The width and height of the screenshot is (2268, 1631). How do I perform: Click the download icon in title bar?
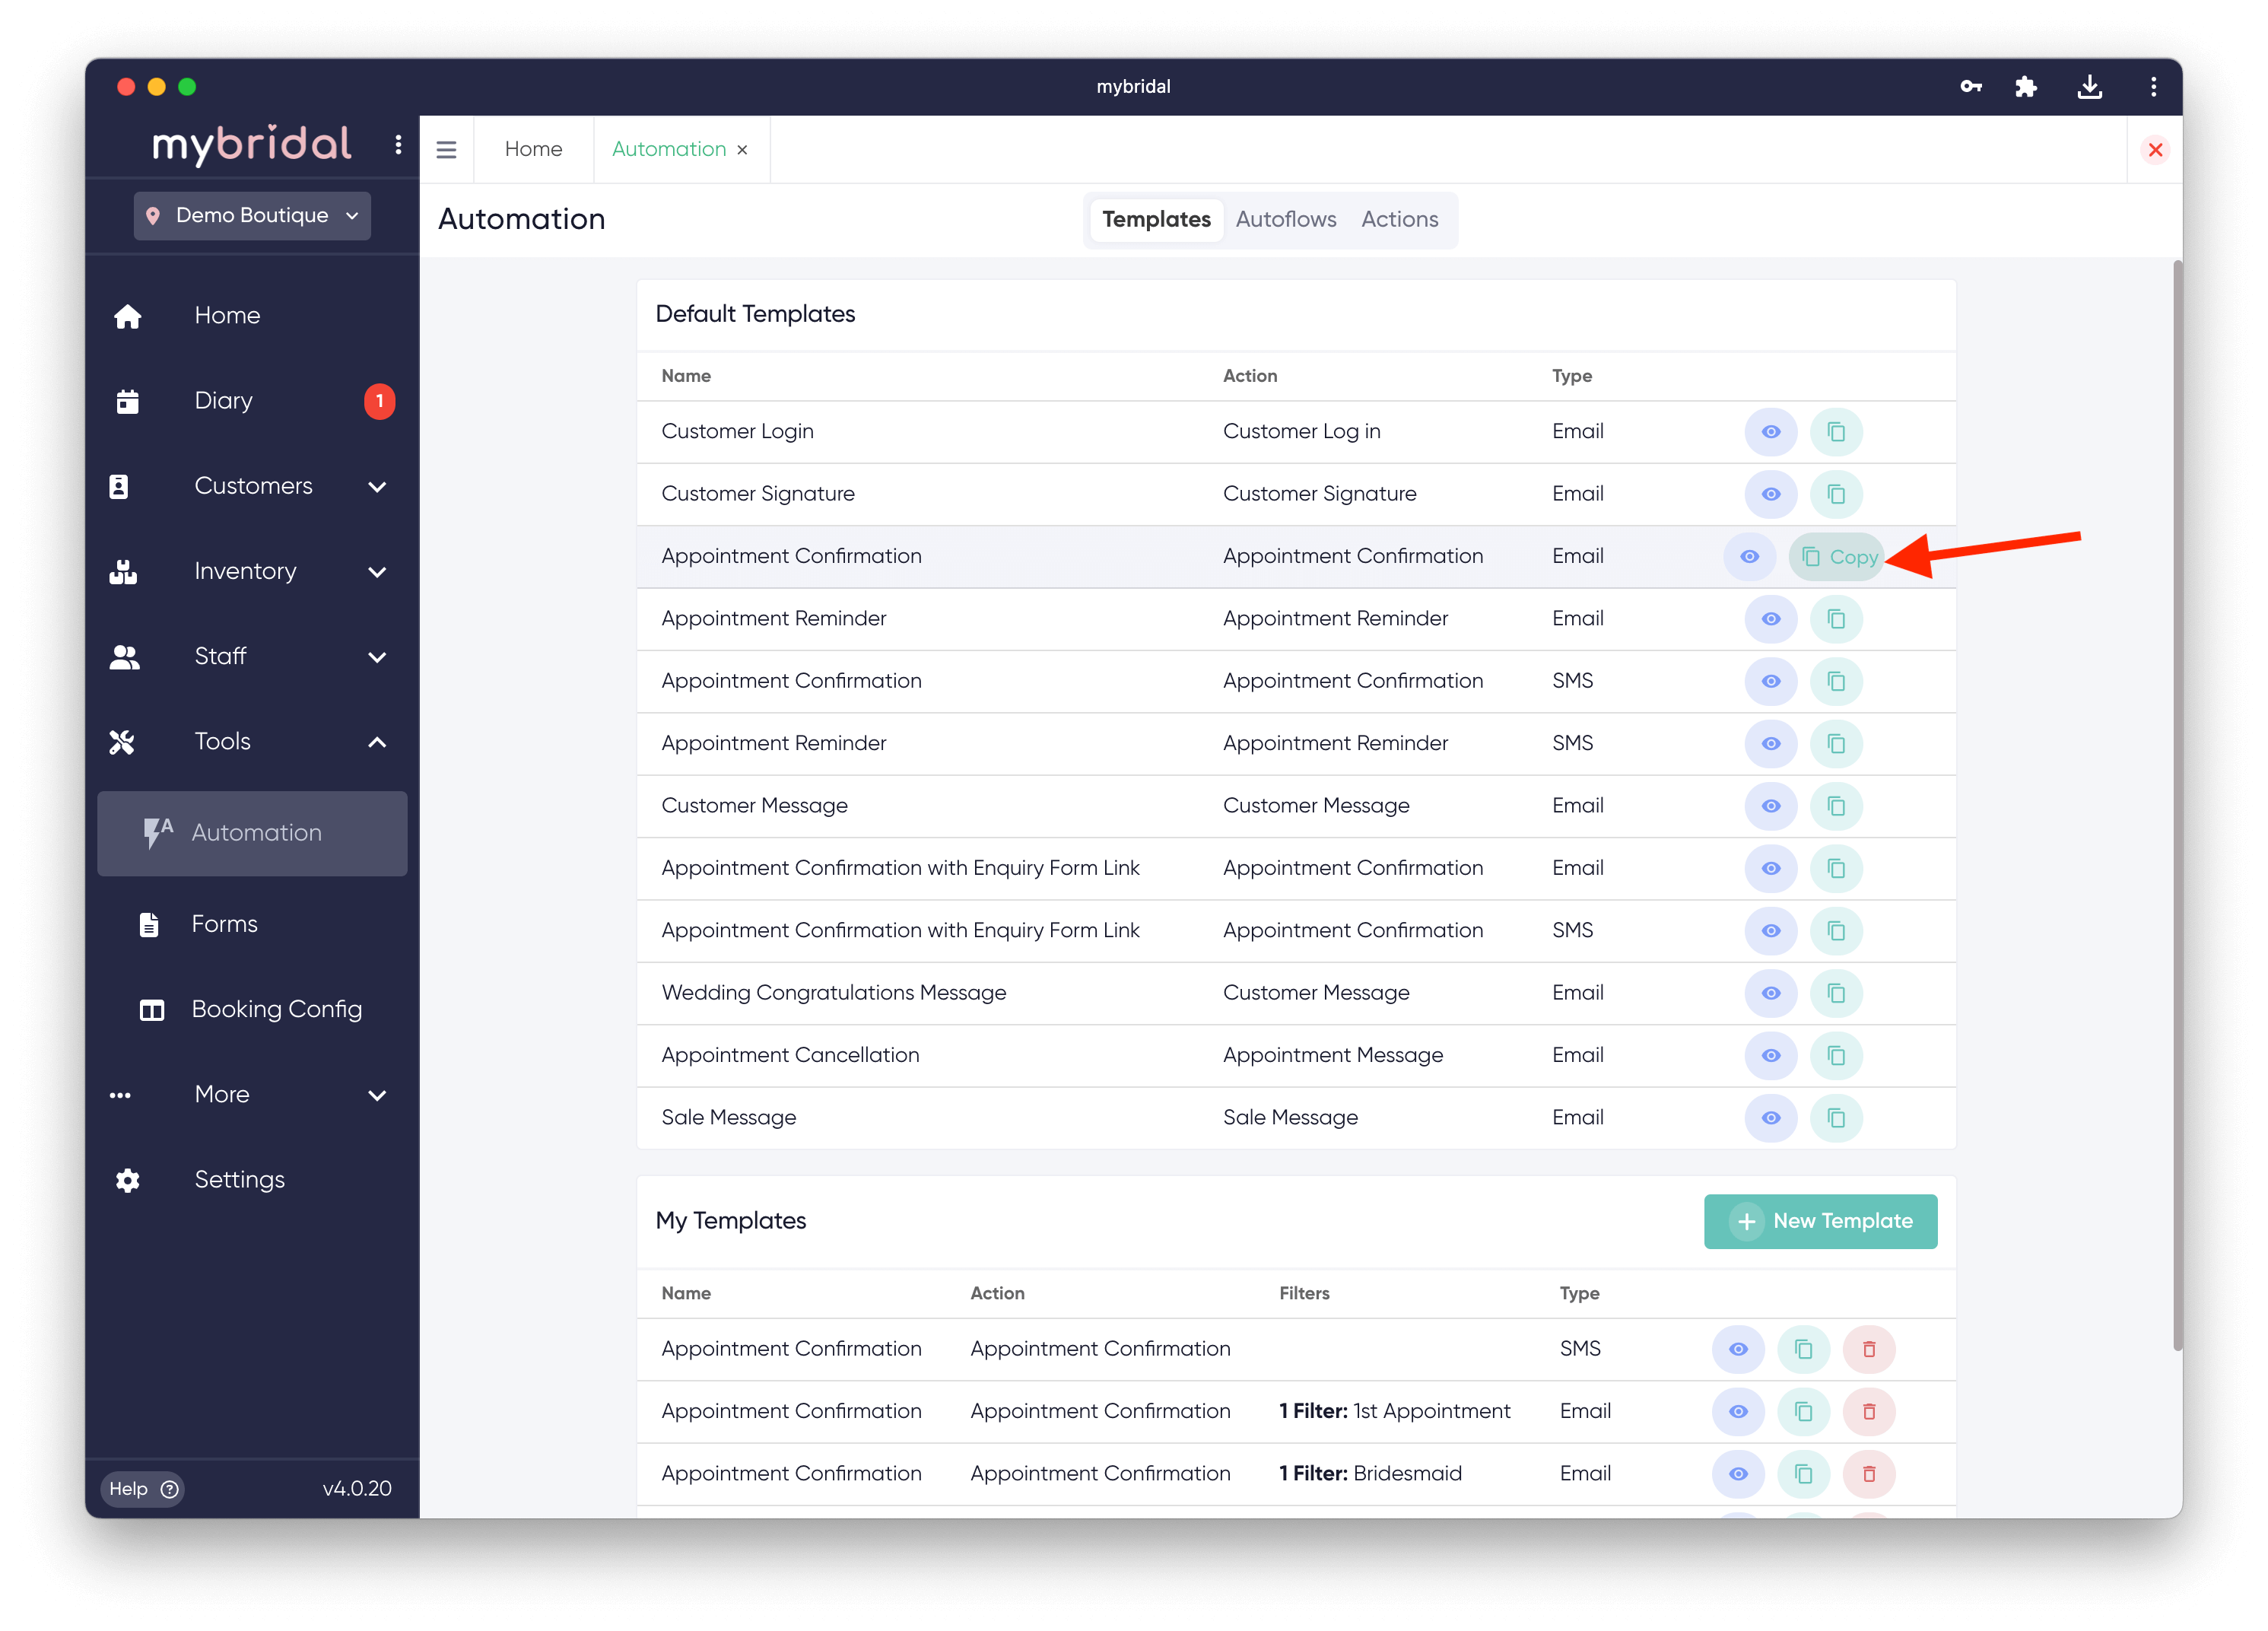point(2089,87)
